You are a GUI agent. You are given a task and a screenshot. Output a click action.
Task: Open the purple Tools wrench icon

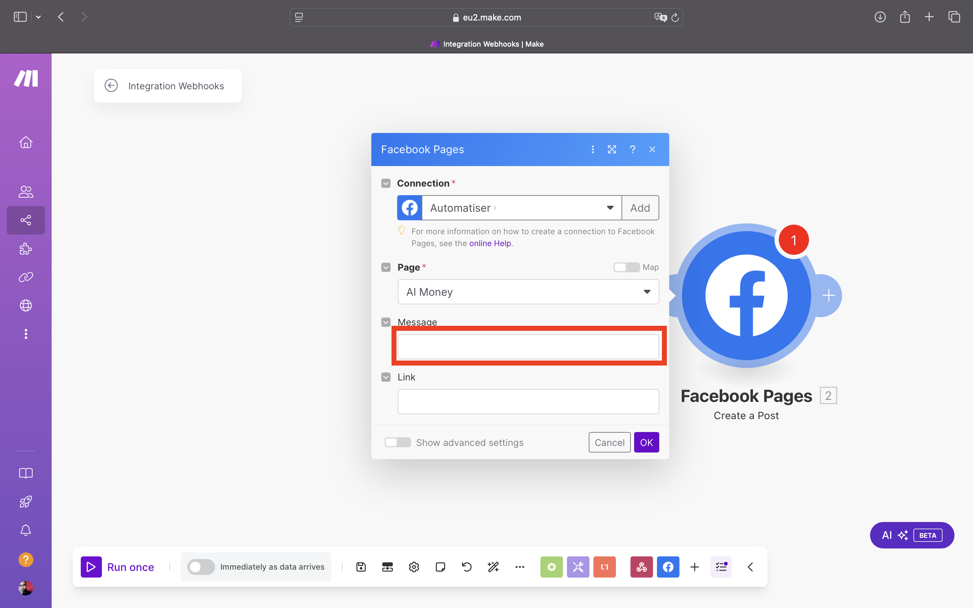[578, 567]
